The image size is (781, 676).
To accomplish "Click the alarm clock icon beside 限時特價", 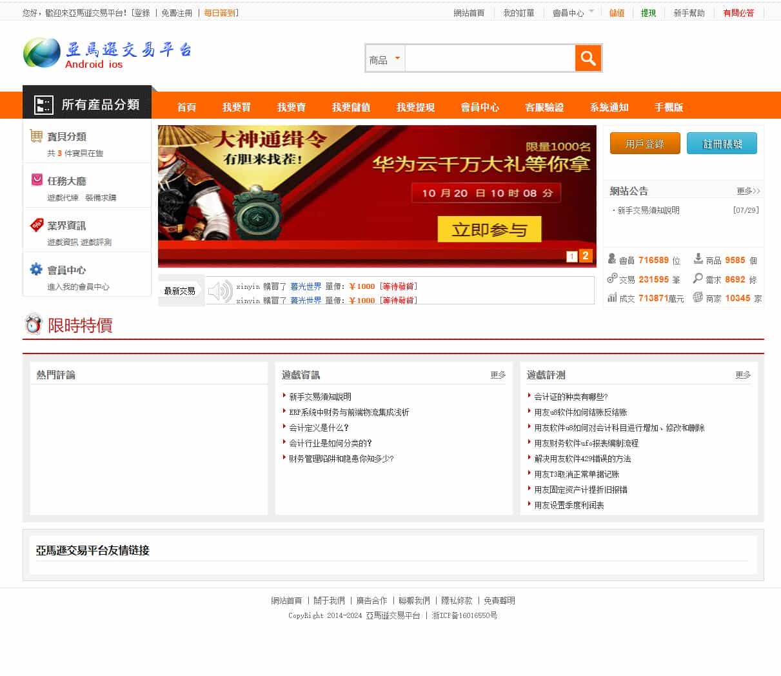I will coord(33,324).
